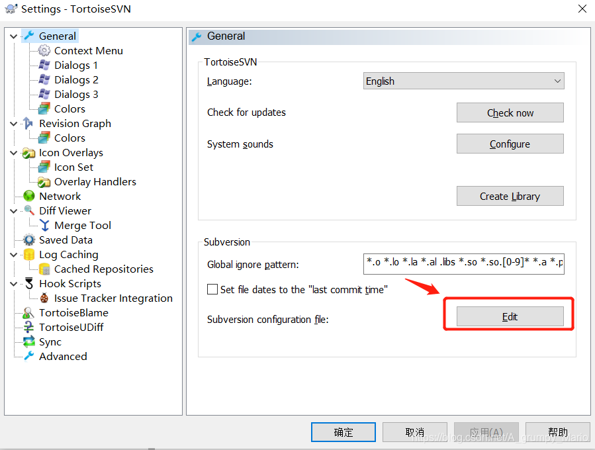Click the Context Menu gear icon
Viewport: 595px width, 450px height.
coord(44,50)
